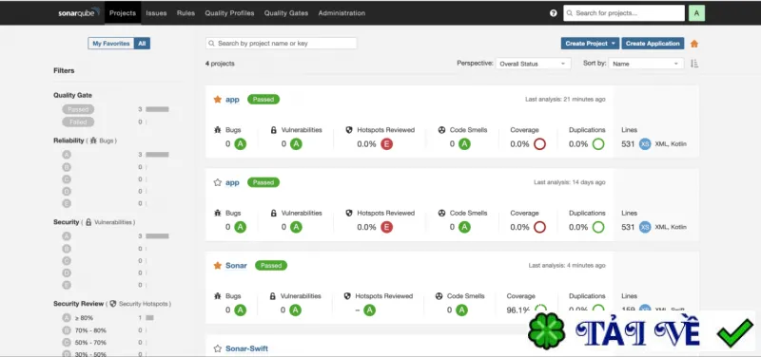Click the Create Application button

tap(653, 44)
